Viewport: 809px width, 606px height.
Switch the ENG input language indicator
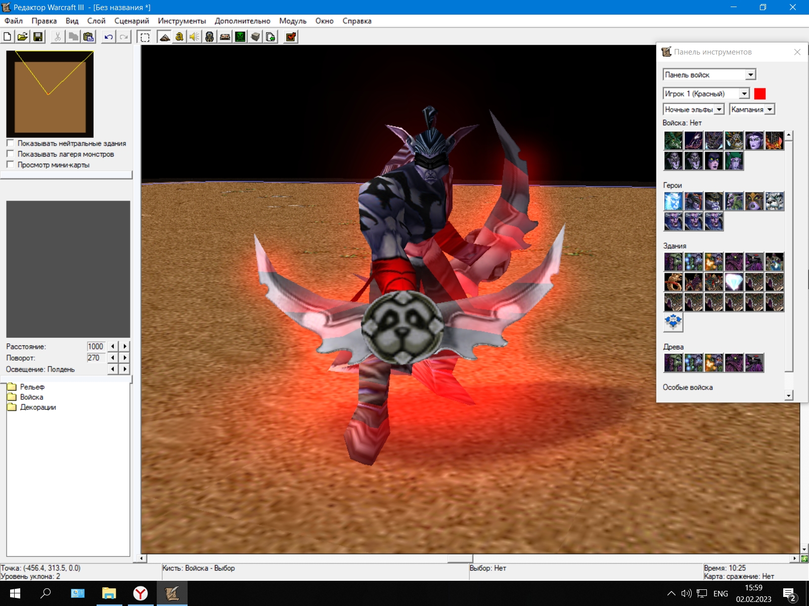[x=721, y=594]
